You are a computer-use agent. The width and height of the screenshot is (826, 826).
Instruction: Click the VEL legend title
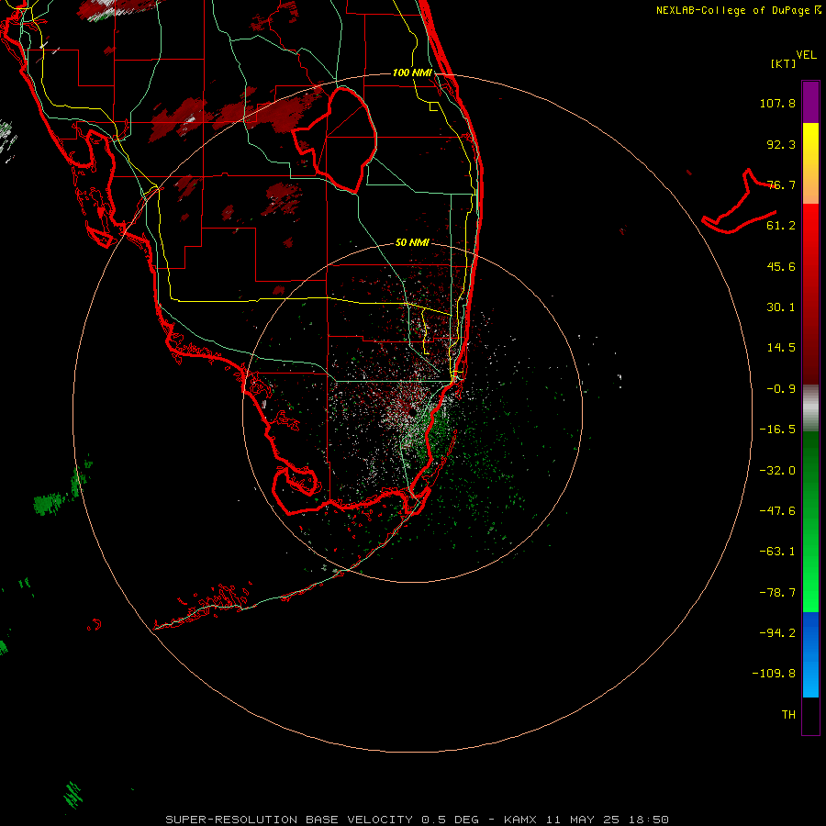tap(806, 55)
